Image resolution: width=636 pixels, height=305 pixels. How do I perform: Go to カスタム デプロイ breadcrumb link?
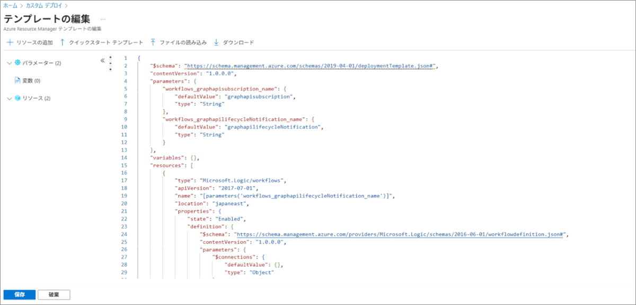pos(45,6)
